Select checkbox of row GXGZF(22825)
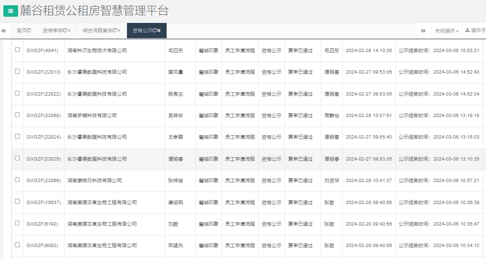Viewport: 486px width, 259px height. pyautogui.click(x=17, y=158)
